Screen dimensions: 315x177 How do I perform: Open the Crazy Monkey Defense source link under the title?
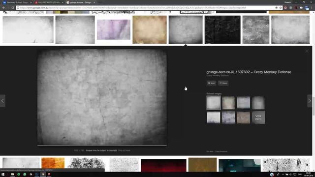[x=218, y=76]
